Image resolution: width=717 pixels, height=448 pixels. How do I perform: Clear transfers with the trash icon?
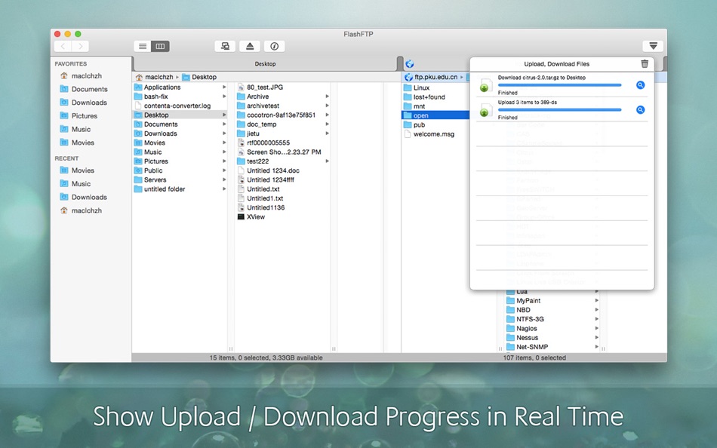(x=645, y=64)
